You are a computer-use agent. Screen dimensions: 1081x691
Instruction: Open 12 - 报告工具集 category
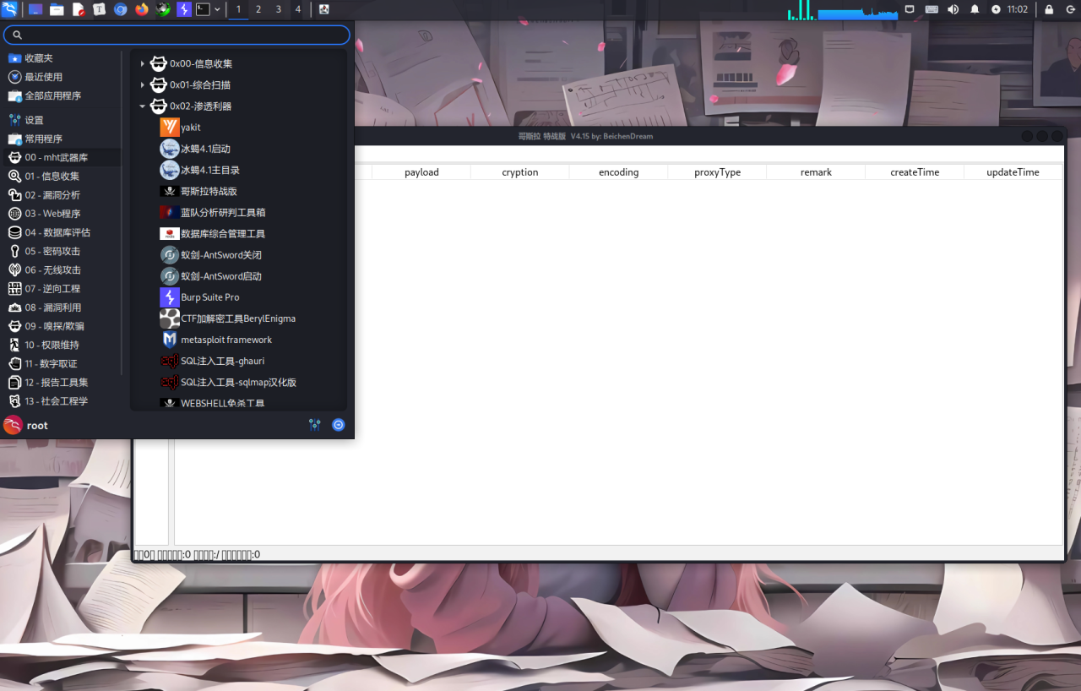click(x=62, y=383)
